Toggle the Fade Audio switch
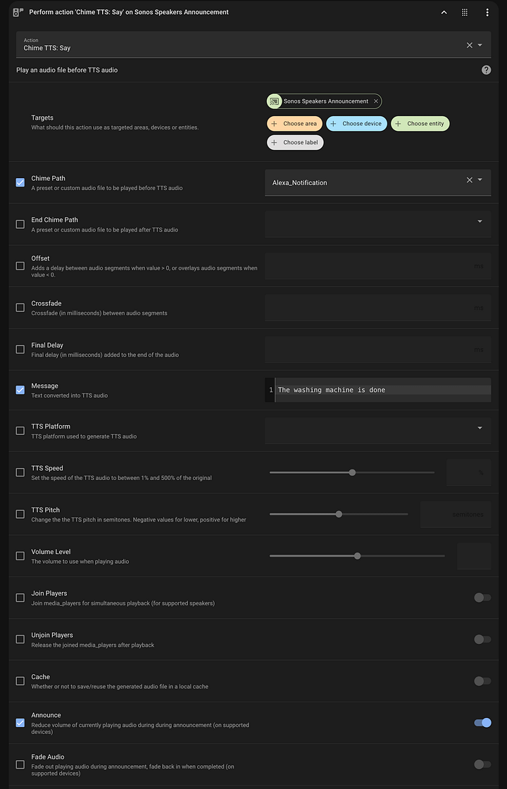This screenshot has height=789, width=507. (482, 765)
